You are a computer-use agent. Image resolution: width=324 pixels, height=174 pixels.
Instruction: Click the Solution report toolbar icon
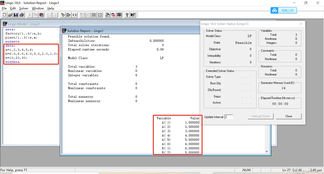[x=88, y=15]
